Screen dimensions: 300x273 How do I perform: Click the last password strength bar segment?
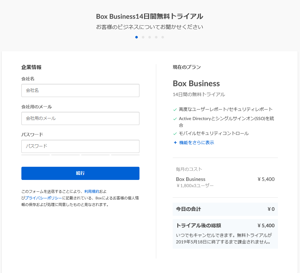(x=125, y=155)
